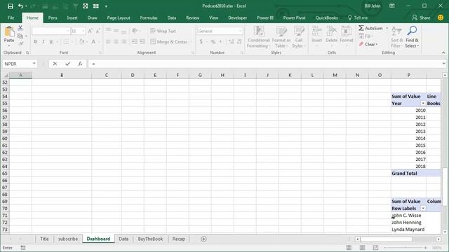Click the Insert Function fx icon
The width and height of the screenshot is (449, 252).
pyautogui.click(x=80, y=64)
